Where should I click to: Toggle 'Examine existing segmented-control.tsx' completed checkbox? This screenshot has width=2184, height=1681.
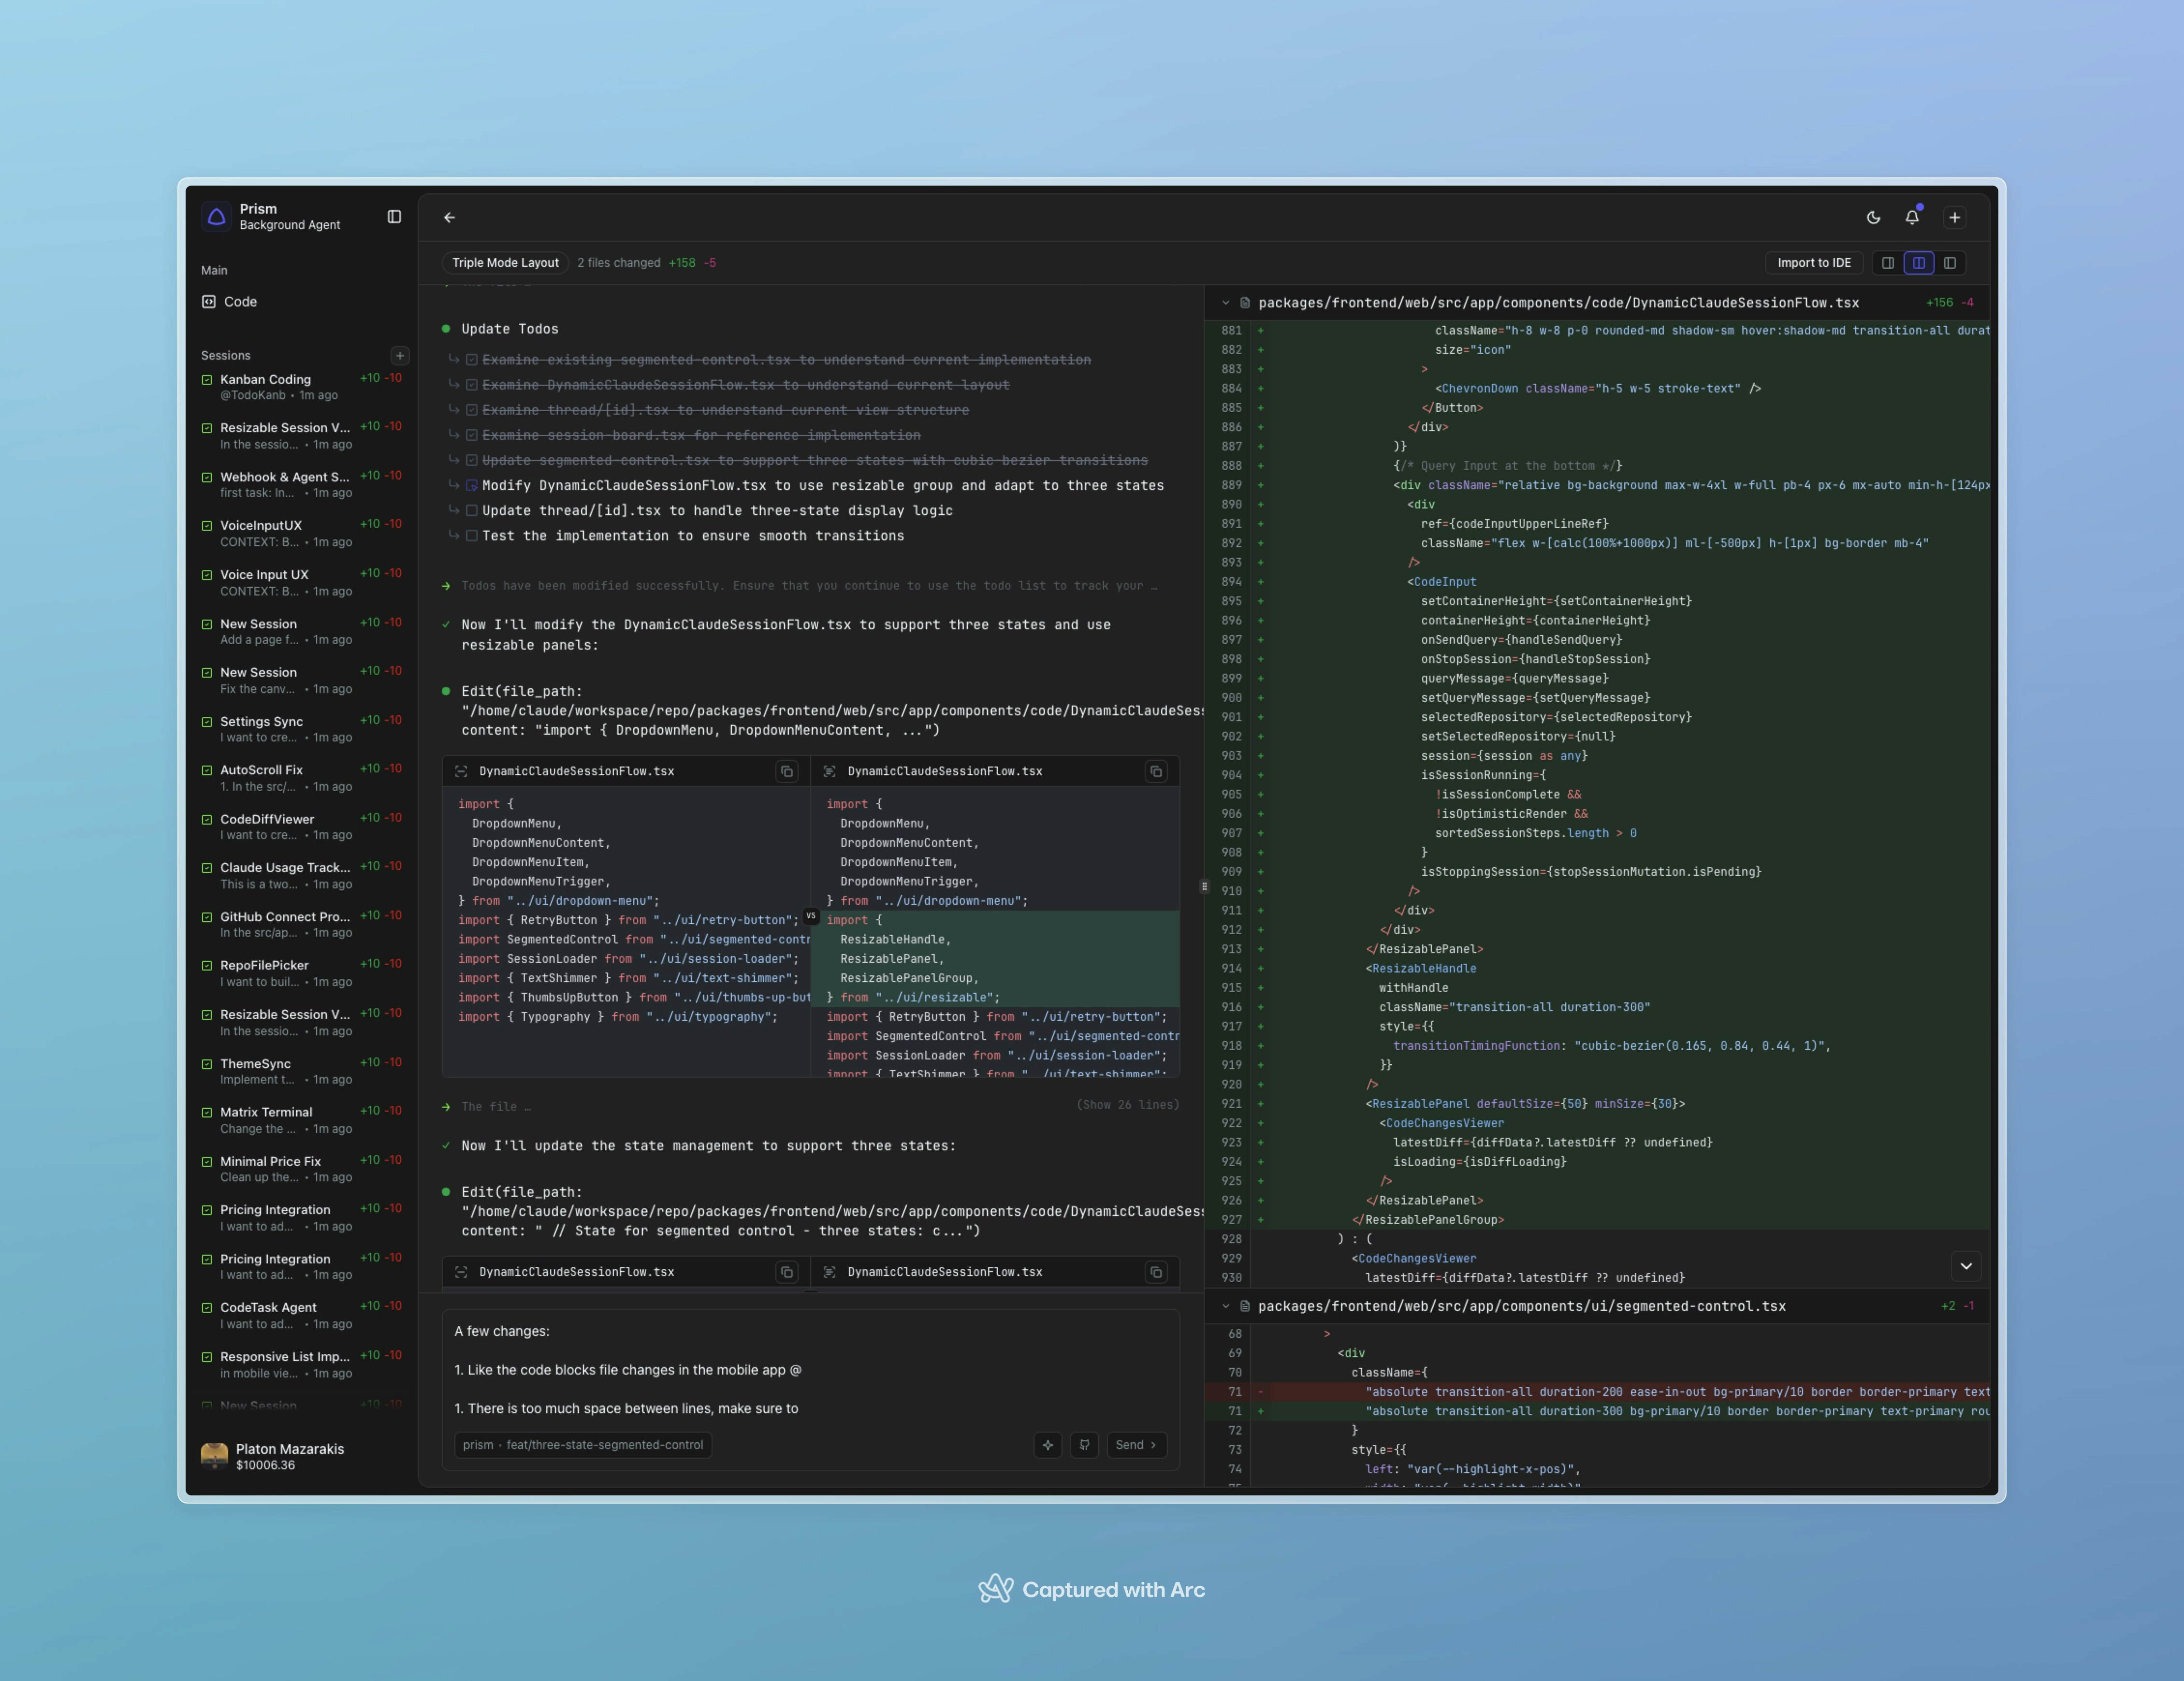pos(471,359)
